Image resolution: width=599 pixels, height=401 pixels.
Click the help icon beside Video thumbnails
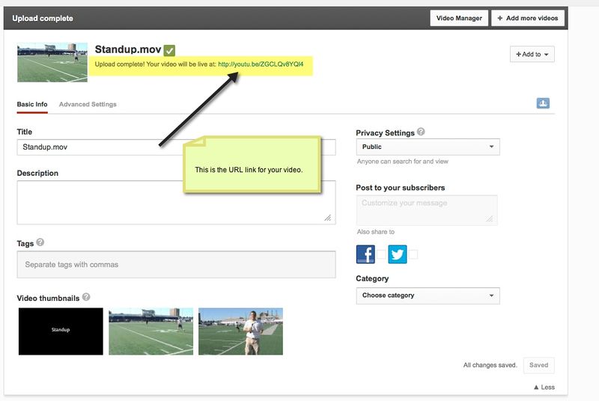point(87,297)
